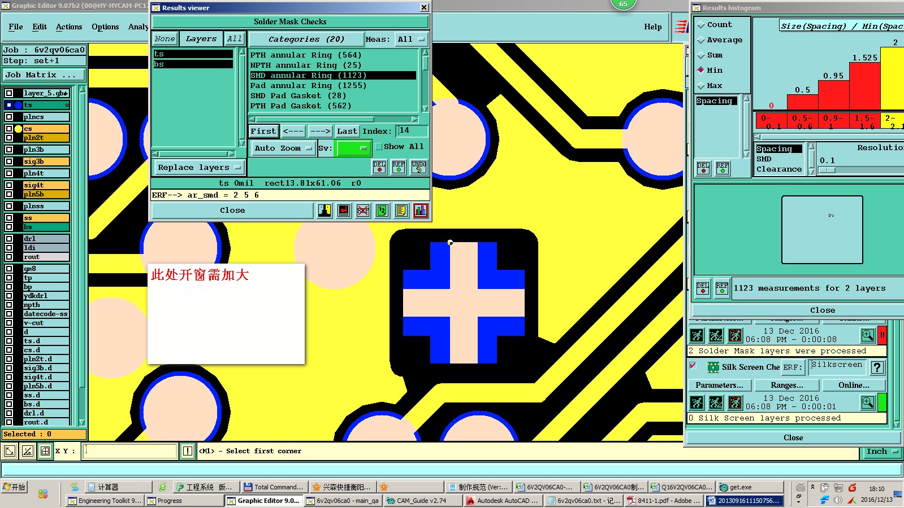904x508 pixels.
Task: Open the Edit menu
Action: click(x=40, y=27)
